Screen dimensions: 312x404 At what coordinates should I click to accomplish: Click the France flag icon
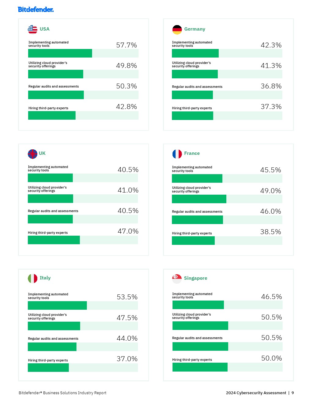[x=177, y=154]
